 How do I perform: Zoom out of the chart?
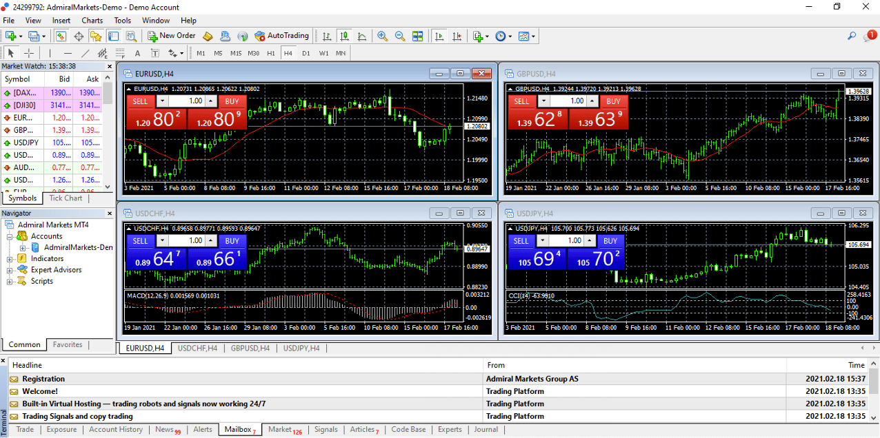pos(399,36)
